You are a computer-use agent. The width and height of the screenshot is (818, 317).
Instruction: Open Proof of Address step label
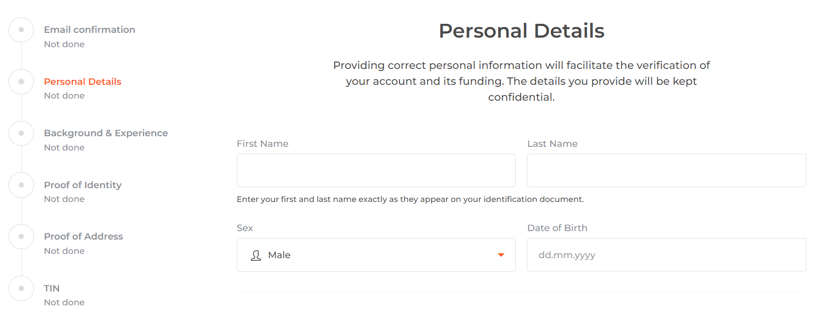[x=83, y=236]
